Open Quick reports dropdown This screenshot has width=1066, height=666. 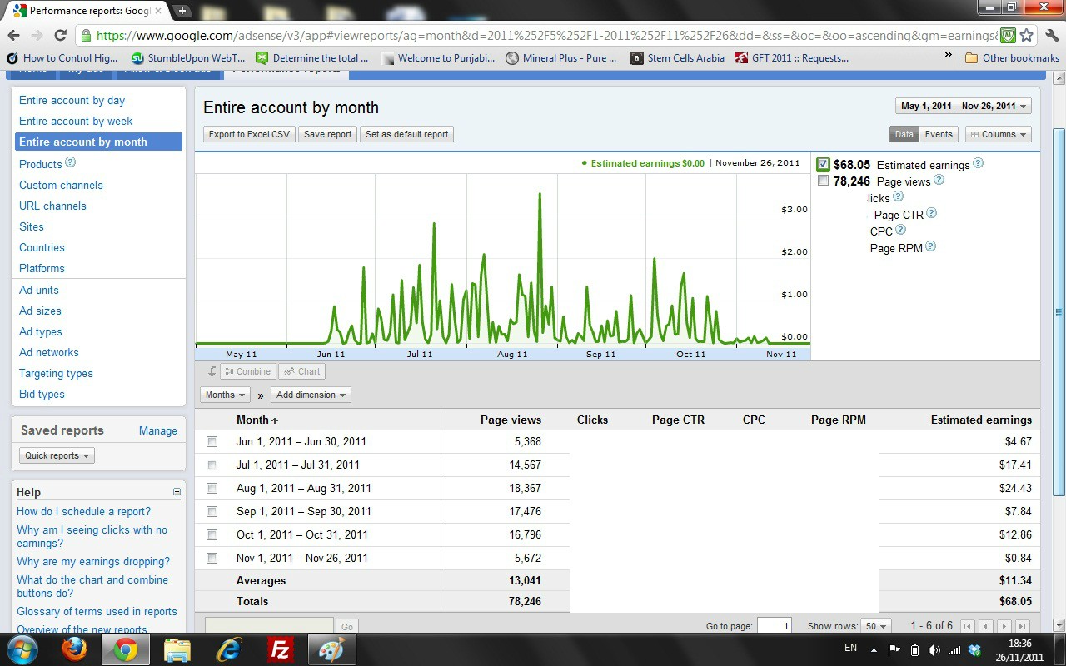click(x=57, y=455)
